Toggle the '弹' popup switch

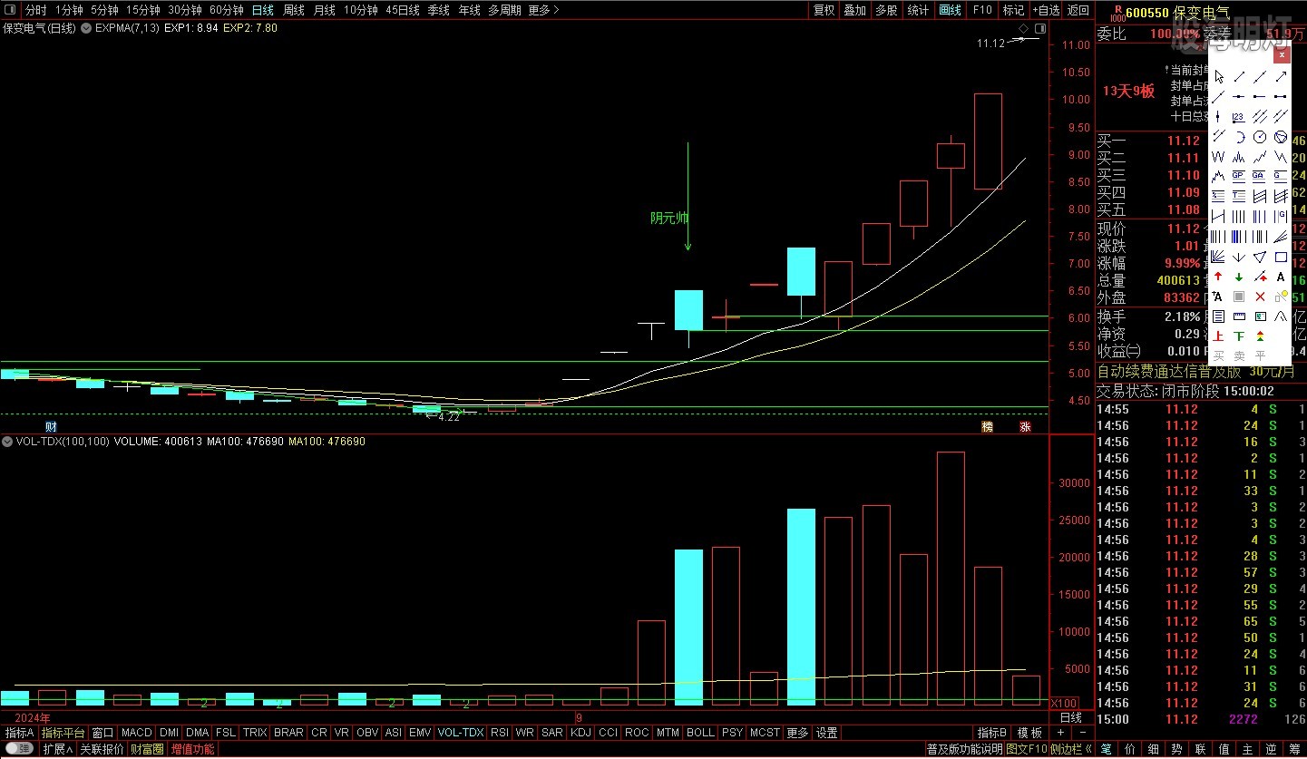(x=19, y=749)
